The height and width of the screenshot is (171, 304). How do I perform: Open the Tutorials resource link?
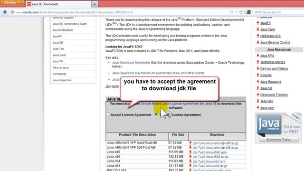pyautogui.click(x=266, y=101)
